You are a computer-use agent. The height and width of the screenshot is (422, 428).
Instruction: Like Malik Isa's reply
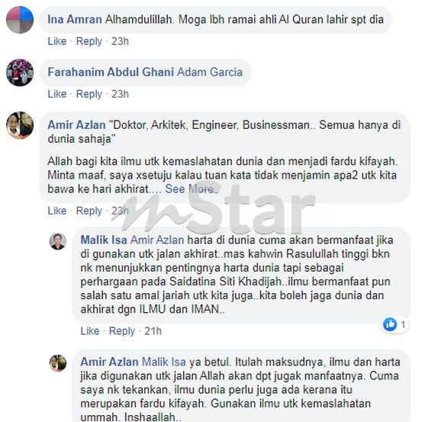coord(90,331)
